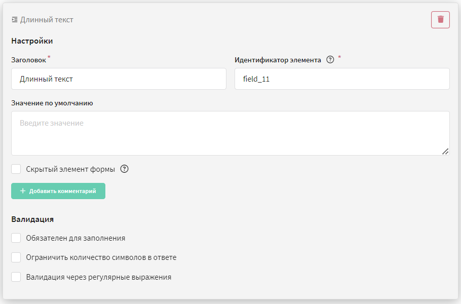This screenshot has width=461, height=304.
Task: Focus the Заголовок input with Длинный текст
Action: click(119, 79)
